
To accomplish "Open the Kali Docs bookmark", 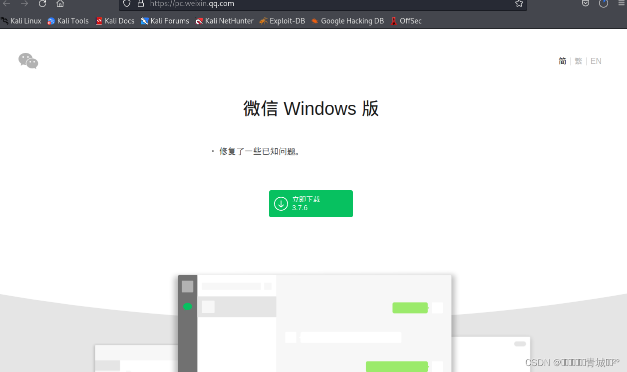I will pyautogui.click(x=115, y=21).
